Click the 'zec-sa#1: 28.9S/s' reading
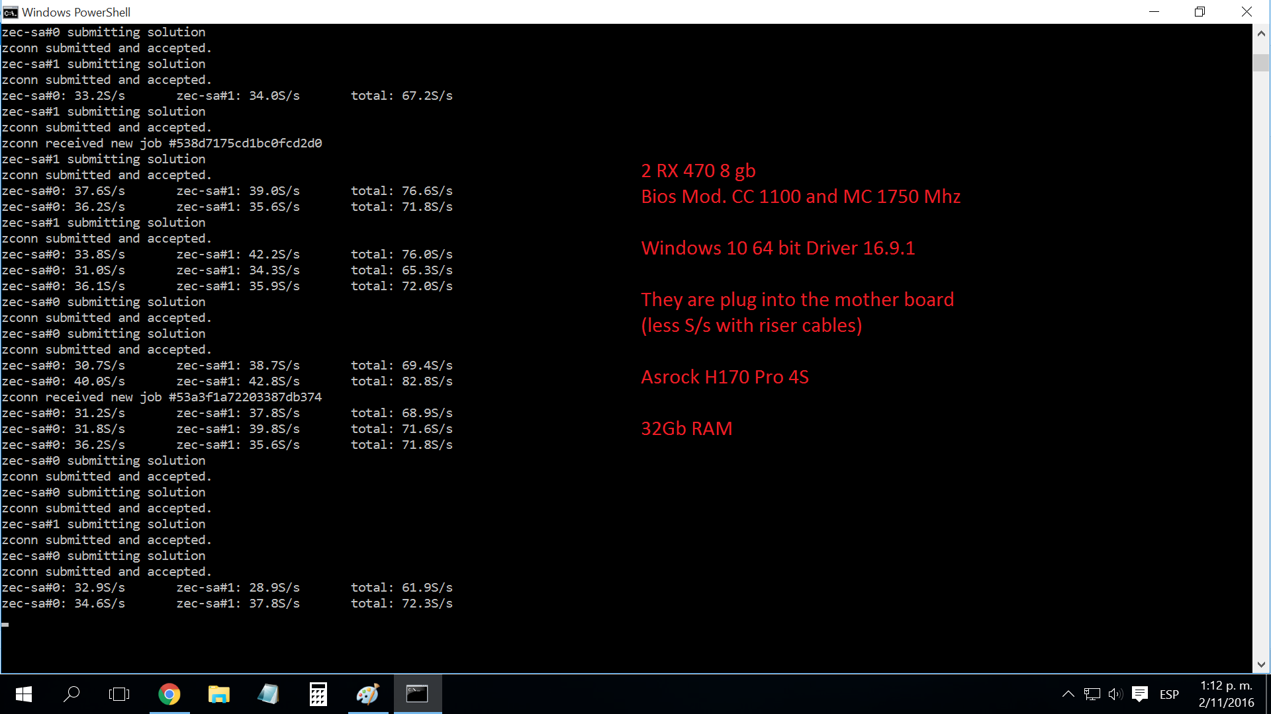Image resolution: width=1271 pixels, height=714 pixels. (238, 588)
